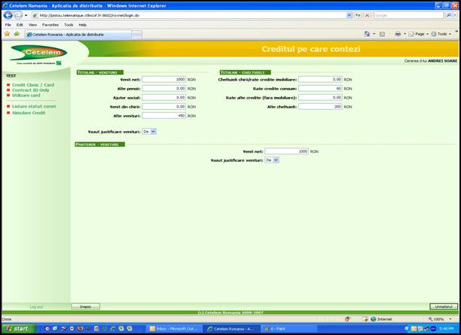Click the Rate credite consum input field
The width and height of the screenshot is (461, 335).
320,88
